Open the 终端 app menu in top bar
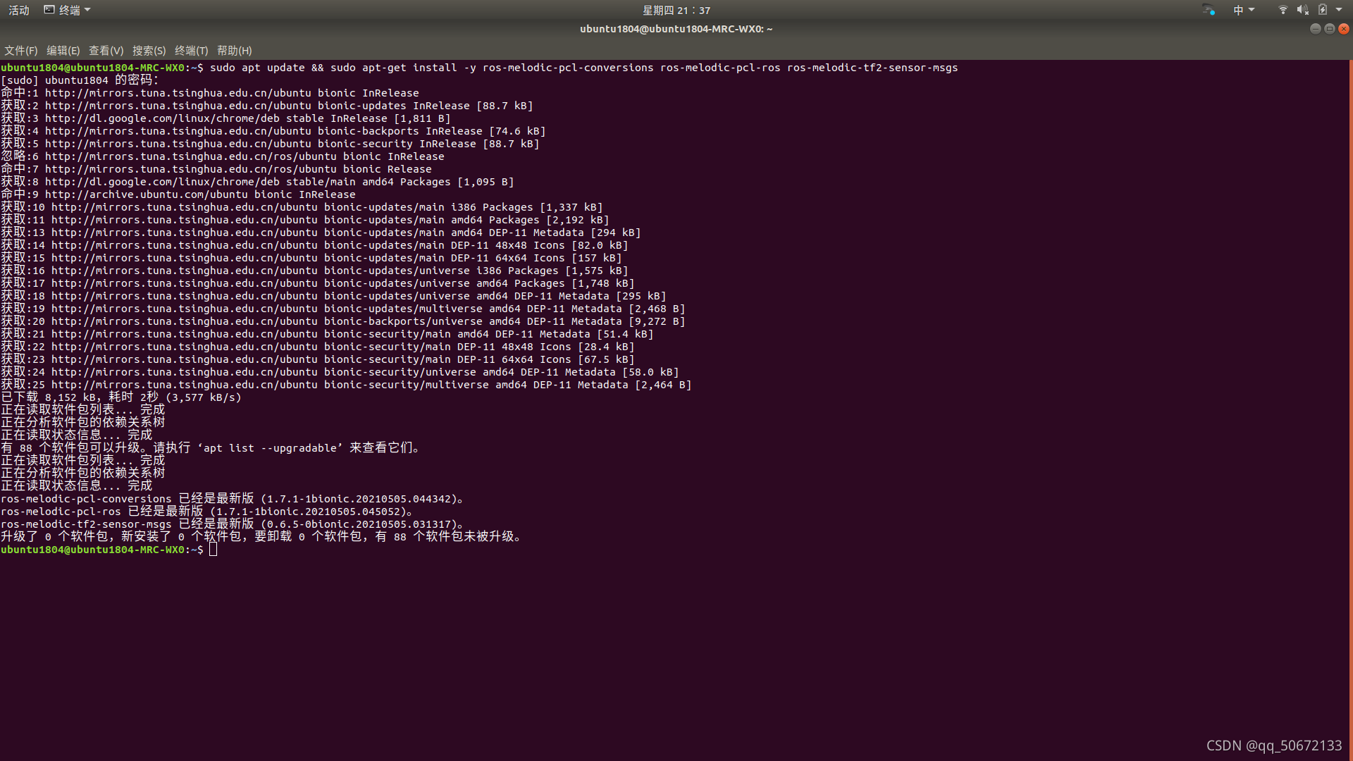Image resolution: width=1353 pixels, height=761 pixels. [68, 10]
